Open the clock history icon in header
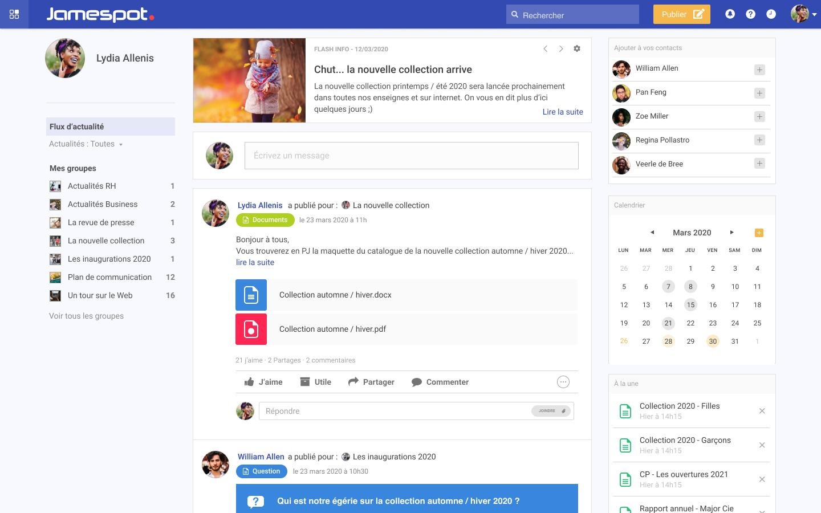The height and width of the screenshot is (513, 821). coord(771,14)
